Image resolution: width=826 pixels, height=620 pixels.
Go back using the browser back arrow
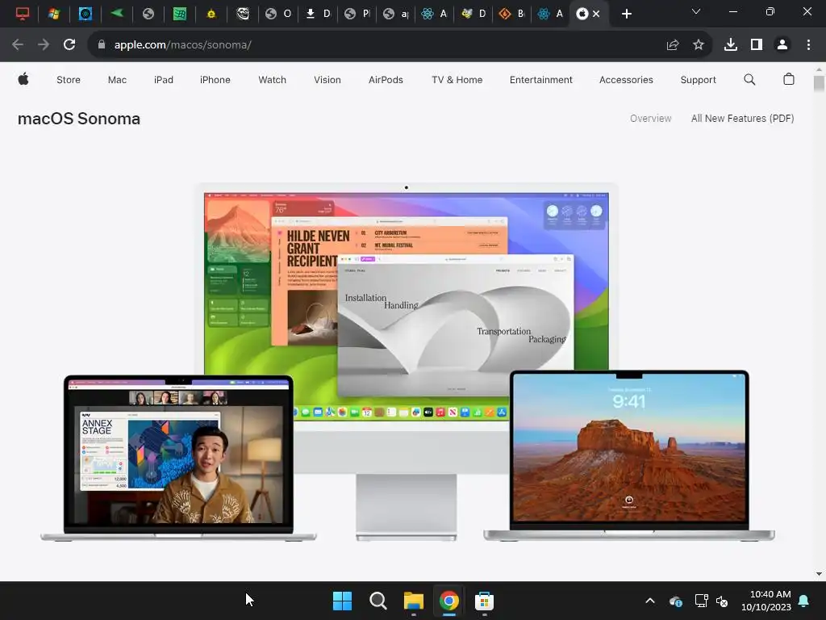tap(18, 45)
